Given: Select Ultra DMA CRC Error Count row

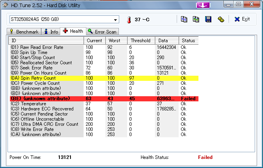Looking at the screenshot, I should click(x=104, y=124).
